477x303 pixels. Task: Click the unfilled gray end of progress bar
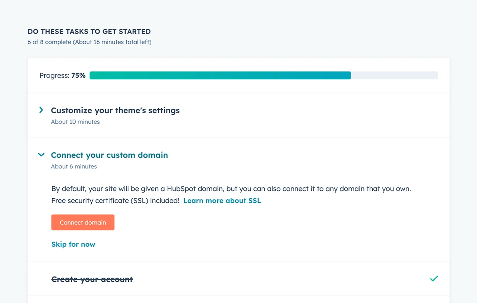coord(394,76)
